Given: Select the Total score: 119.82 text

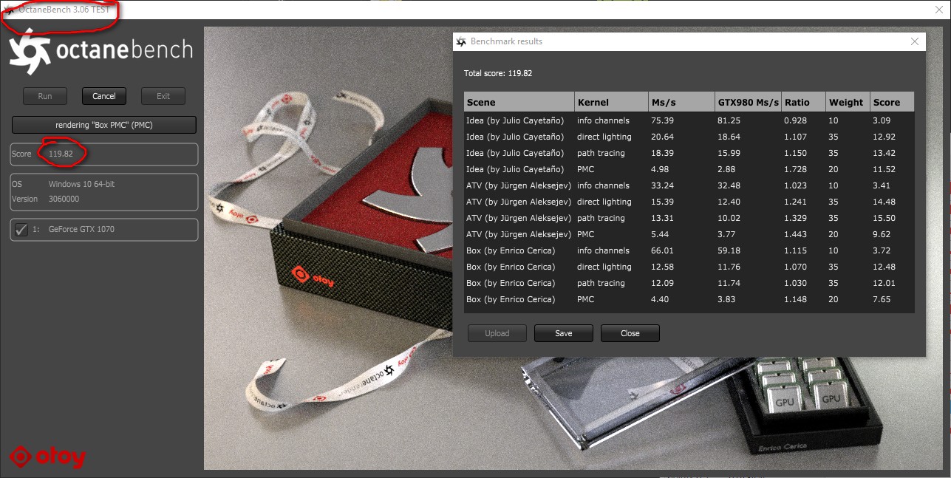Looking at the screenshot, I should (x=498, y=74).
